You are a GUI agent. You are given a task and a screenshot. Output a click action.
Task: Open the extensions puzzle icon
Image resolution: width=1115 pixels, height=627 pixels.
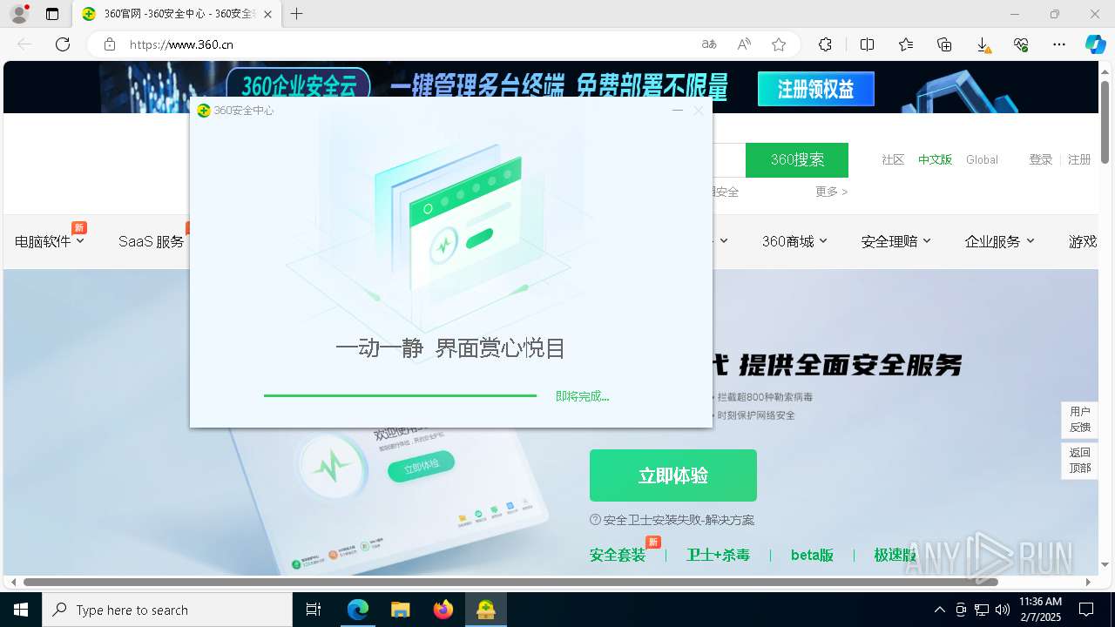pyautogui.click(x=825, y=44)
